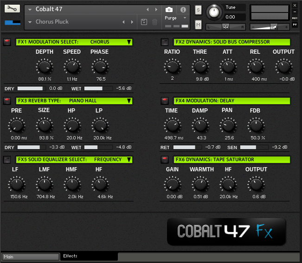
Task: Click the FX1 chorus DRY level slider
Action: (x=32, y=88)
